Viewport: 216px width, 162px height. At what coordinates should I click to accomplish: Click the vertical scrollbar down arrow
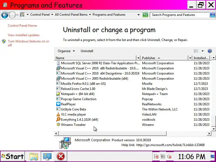(x=214, y=129)
